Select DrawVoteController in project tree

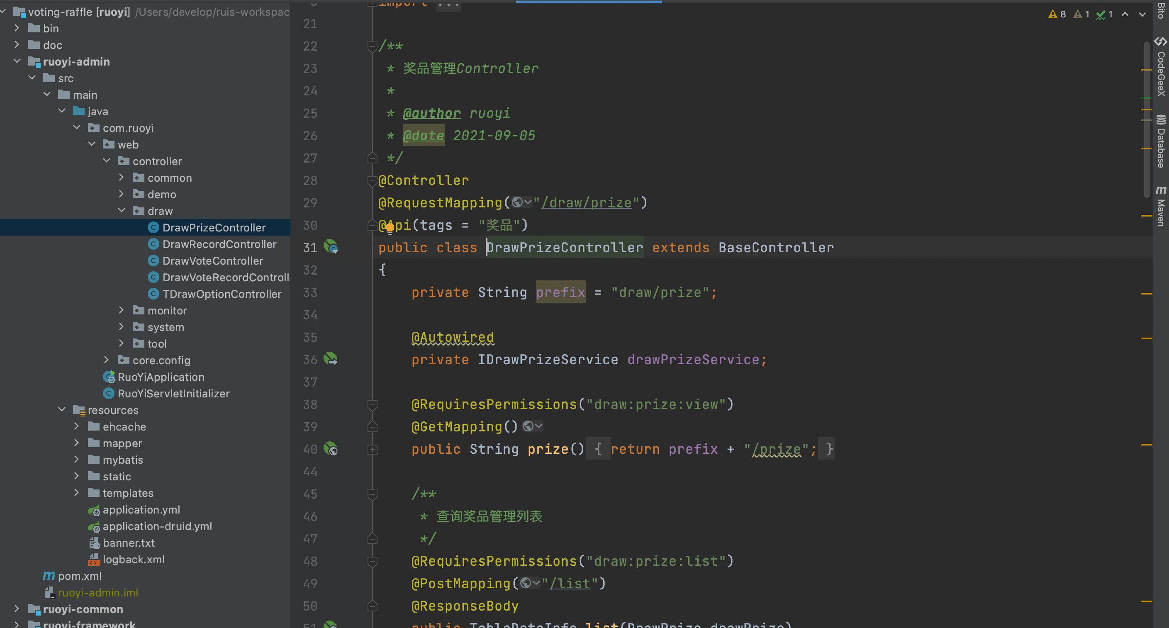coord(213,260)
